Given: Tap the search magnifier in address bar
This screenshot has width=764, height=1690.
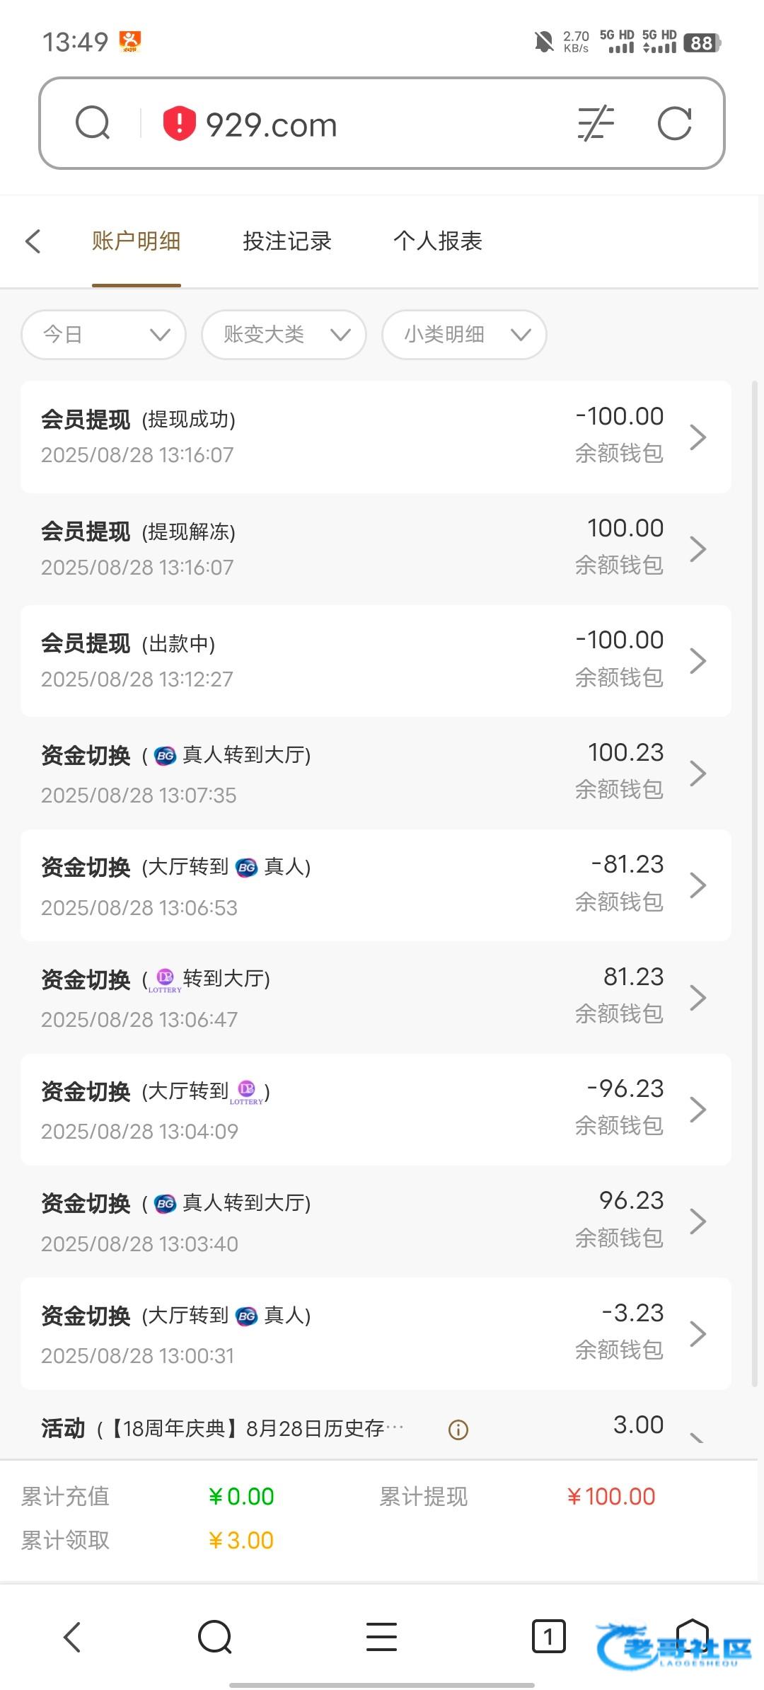Looking at the screenshot, I should (93, 123).
